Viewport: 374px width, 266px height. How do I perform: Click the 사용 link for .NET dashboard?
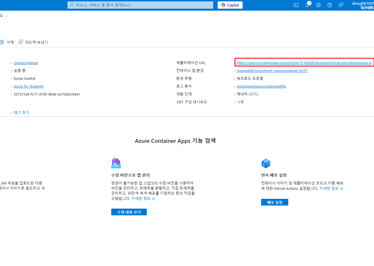point(240,102)
